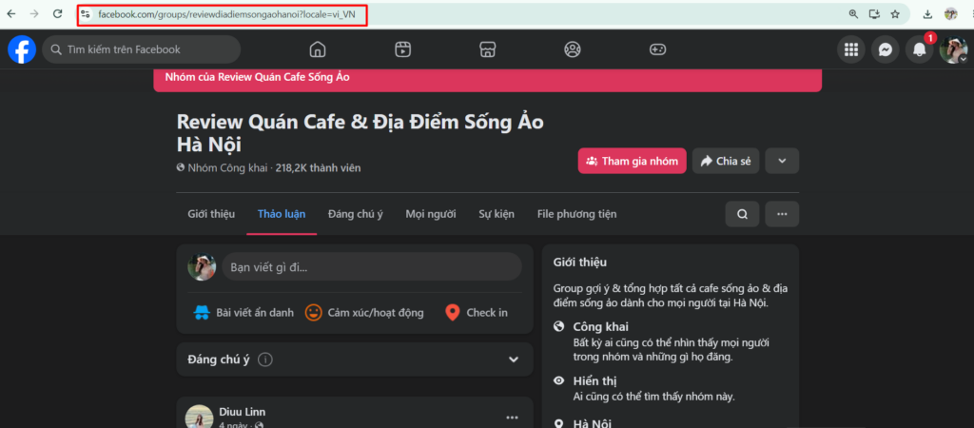
Task: Open site information icon in address bar
Action: tap(86, 13)
